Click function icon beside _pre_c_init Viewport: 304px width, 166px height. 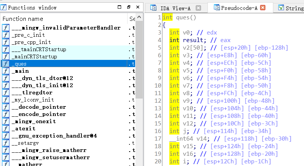(x=6, y=35)
